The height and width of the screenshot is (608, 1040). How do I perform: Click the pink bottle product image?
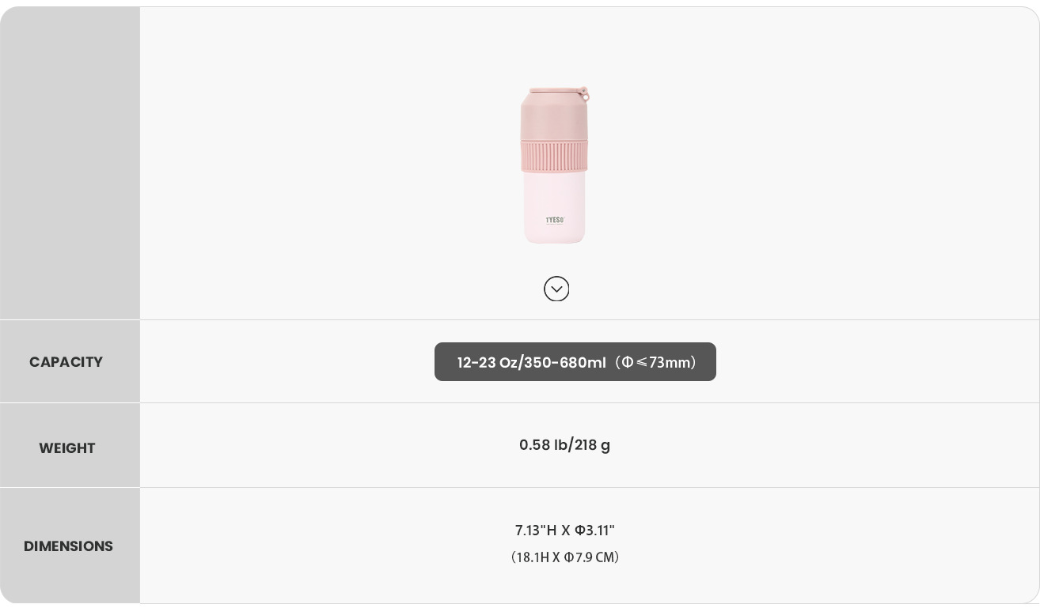coord(555,164)
